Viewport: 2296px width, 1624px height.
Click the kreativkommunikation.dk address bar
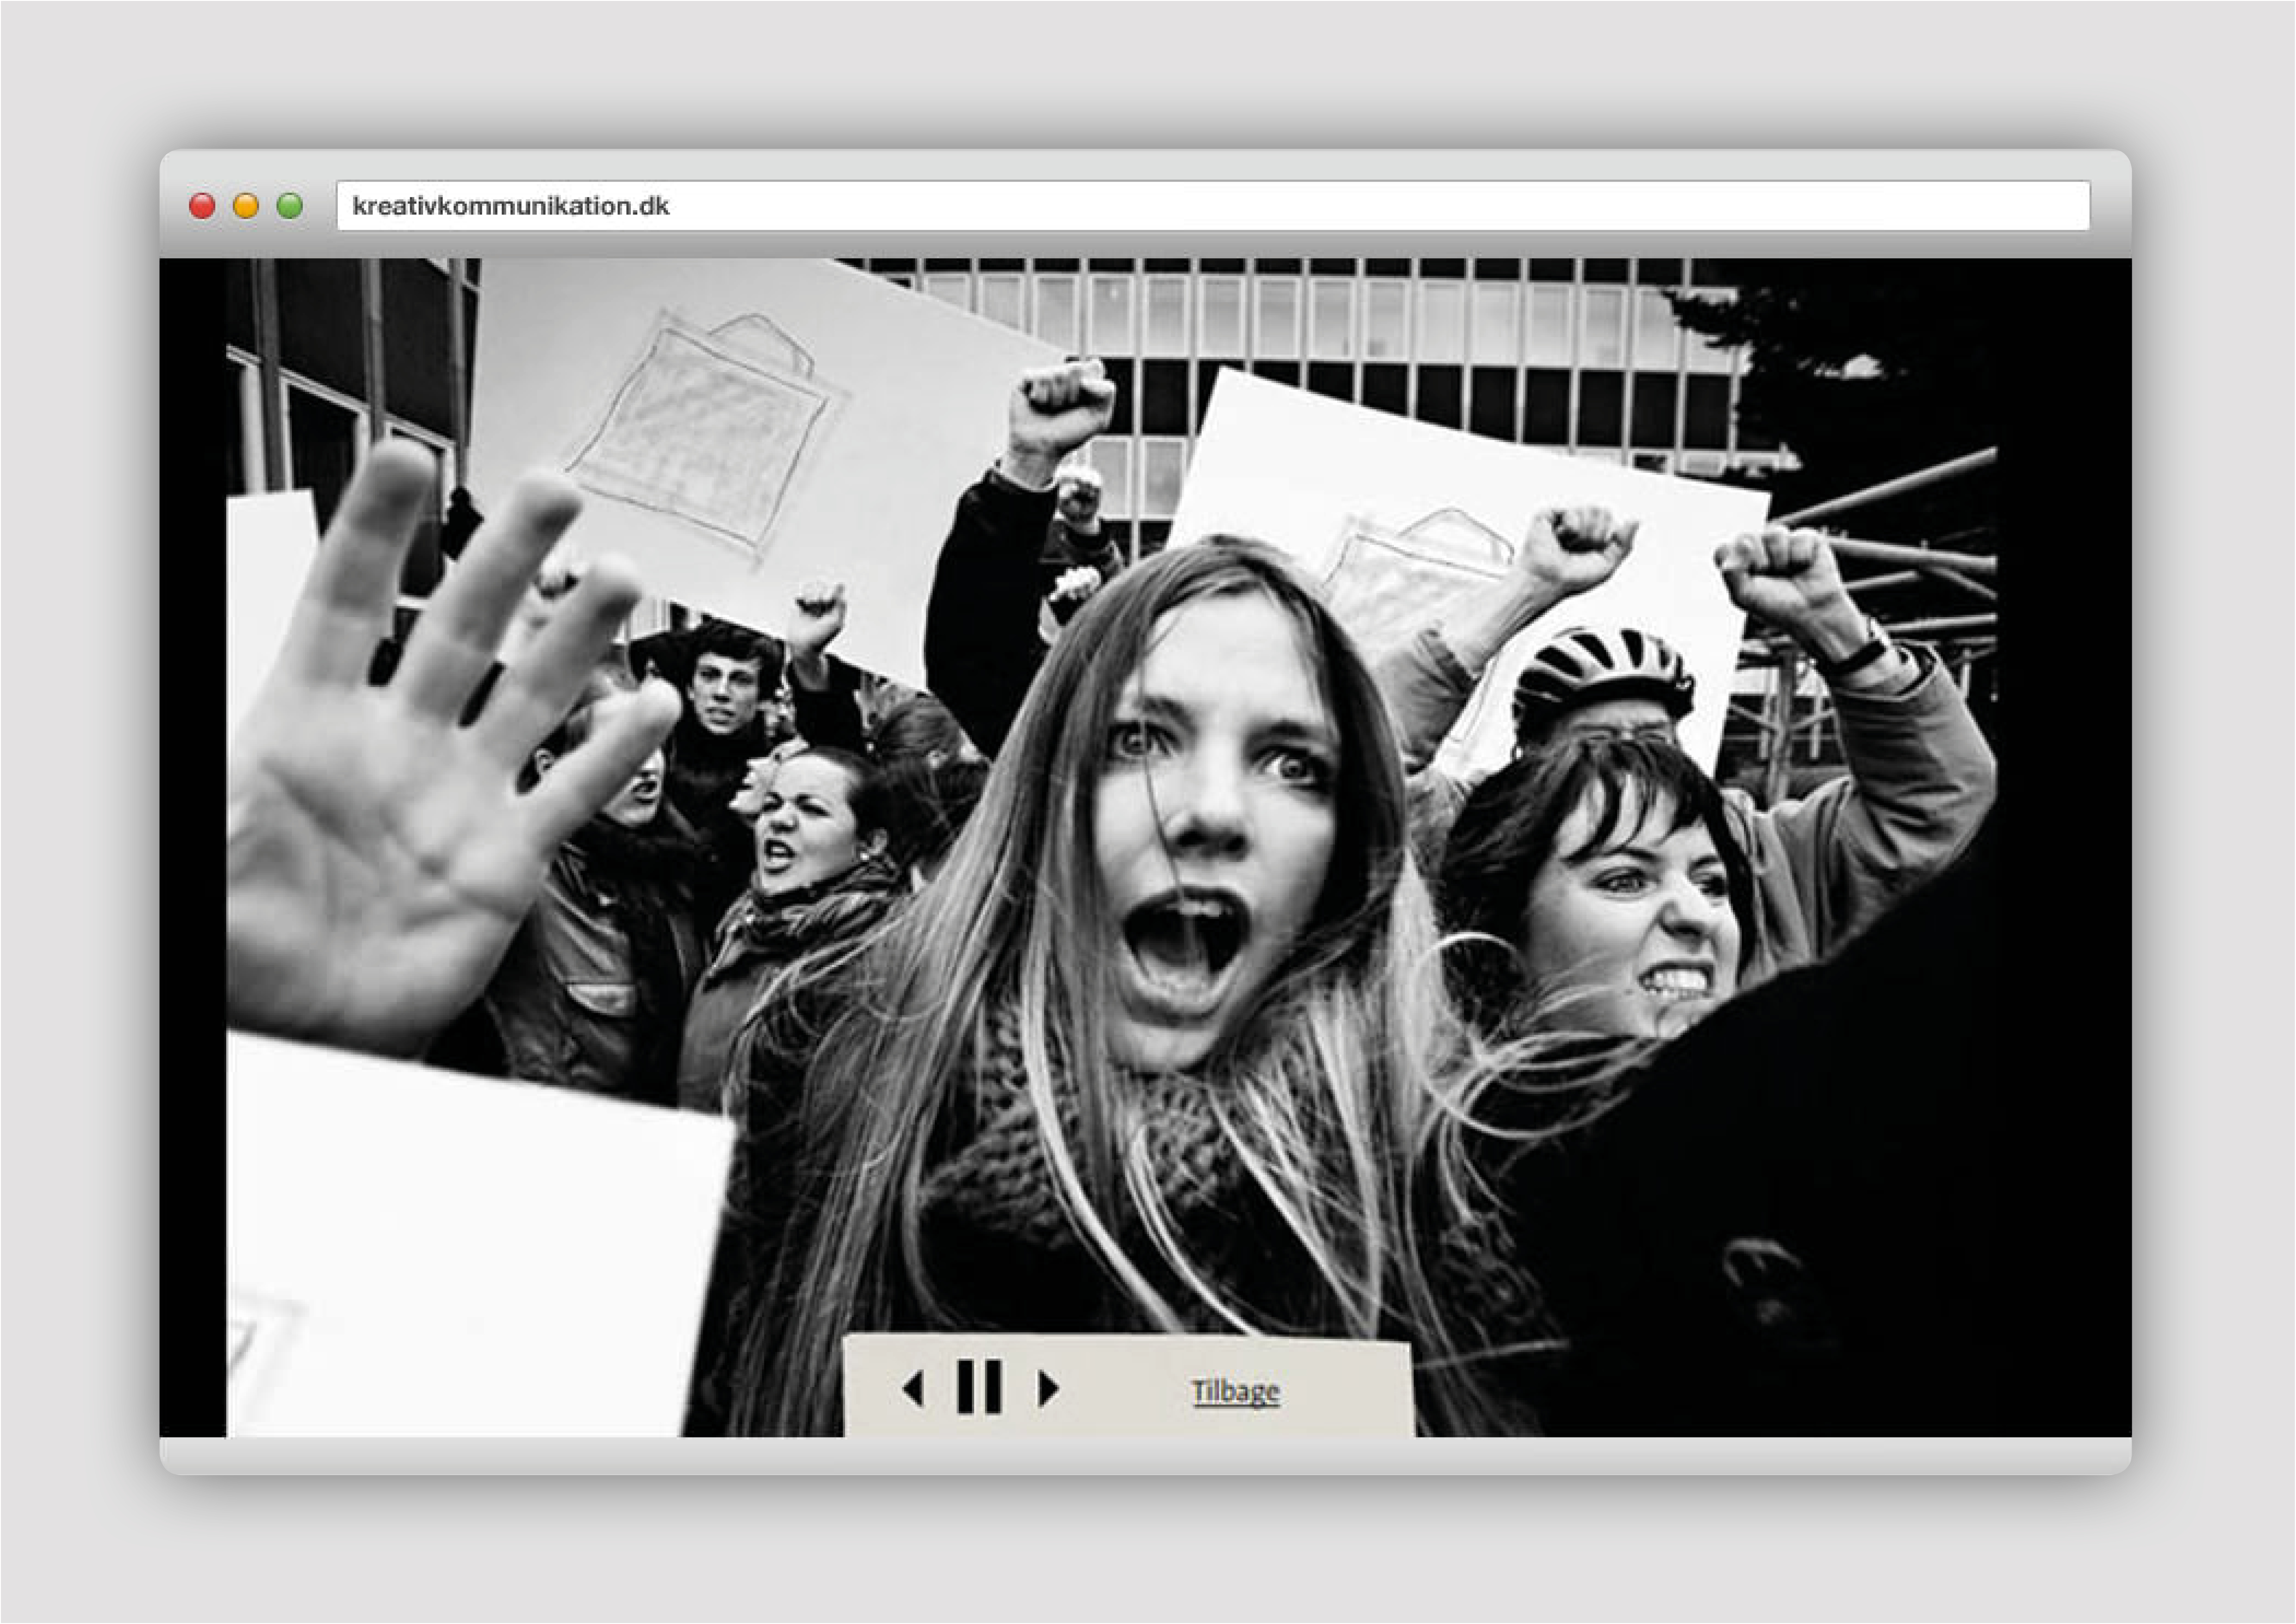point(1213,206)
